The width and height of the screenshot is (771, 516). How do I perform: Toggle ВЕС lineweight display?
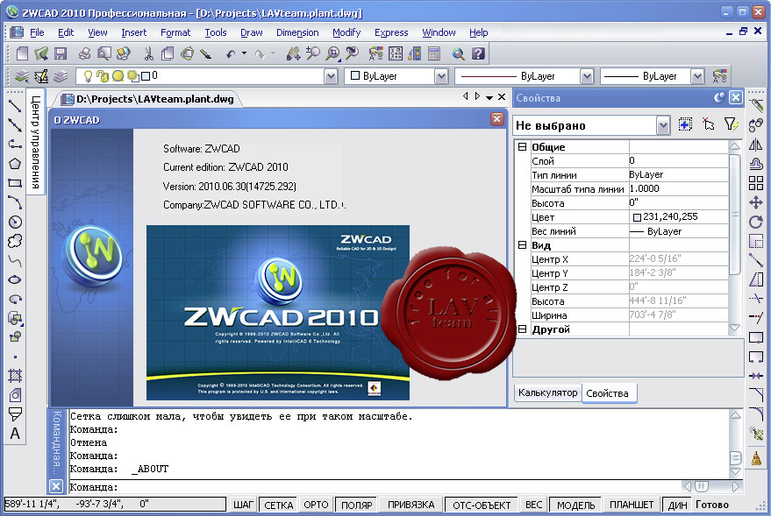click(x=534, y=505)
